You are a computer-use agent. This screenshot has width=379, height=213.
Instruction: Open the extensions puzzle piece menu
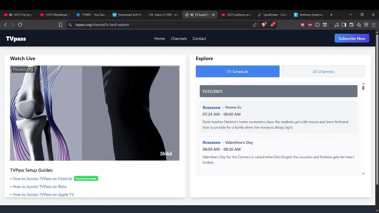(317, 25)
